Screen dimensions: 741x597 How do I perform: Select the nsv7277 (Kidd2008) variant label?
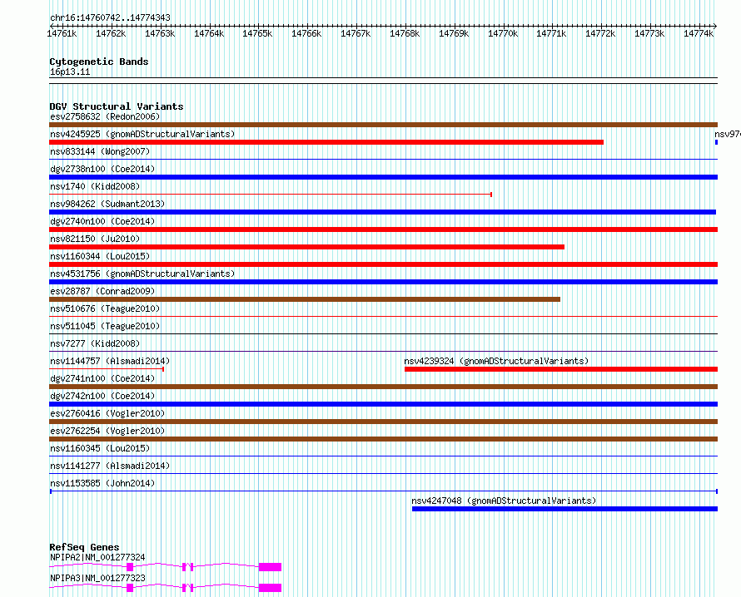pos(95,343)
